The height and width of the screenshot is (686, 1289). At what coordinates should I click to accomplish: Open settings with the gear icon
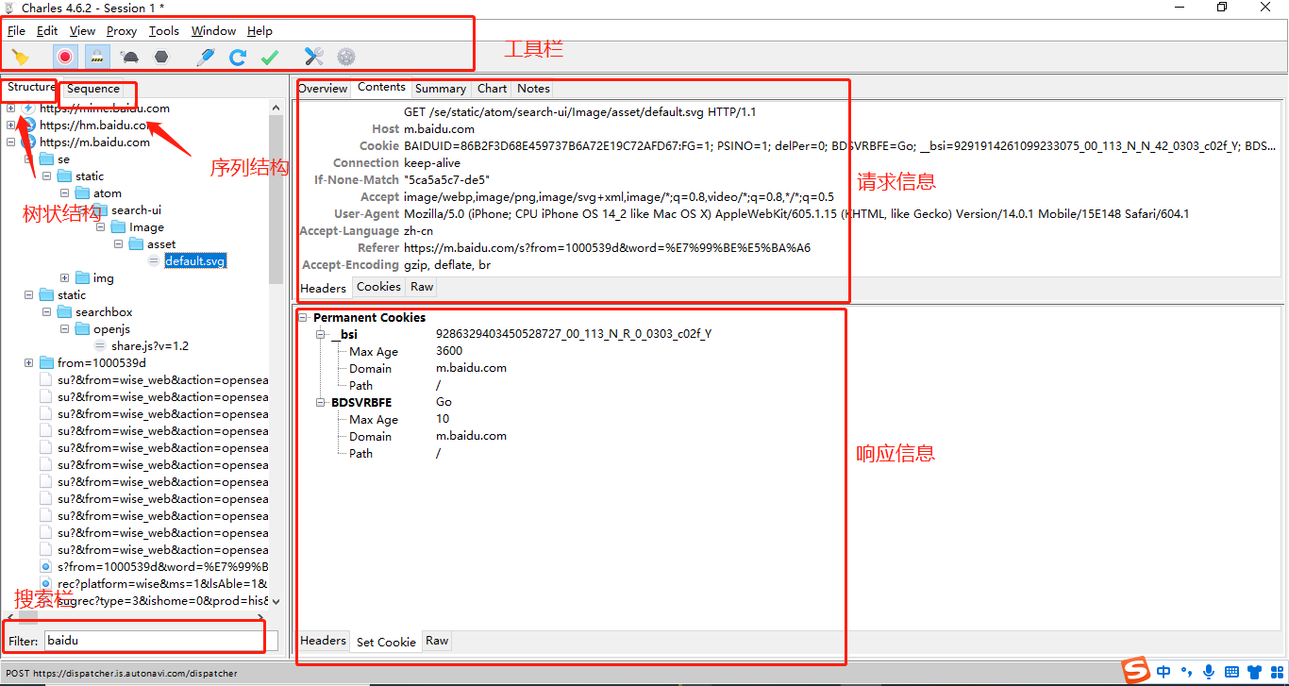point(346,57)
